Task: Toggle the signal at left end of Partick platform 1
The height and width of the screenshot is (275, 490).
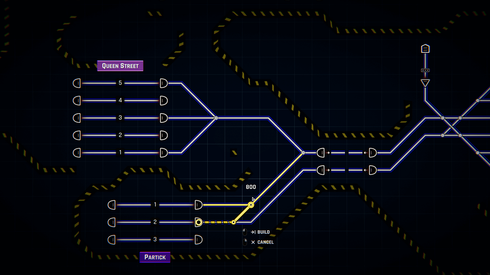Action: coord(111,205)
